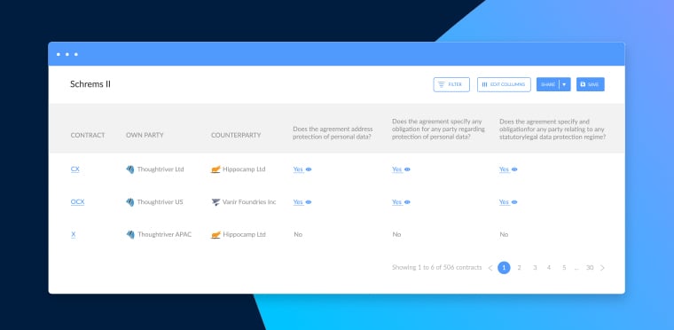
Task: Open the Filter button
Action: tap(451, 84)
